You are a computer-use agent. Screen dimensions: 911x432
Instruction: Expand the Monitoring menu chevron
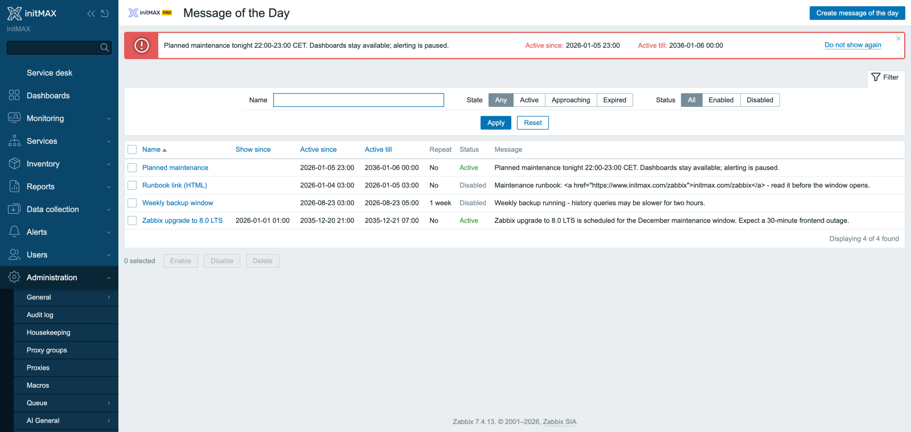click(x=109, y=119)
